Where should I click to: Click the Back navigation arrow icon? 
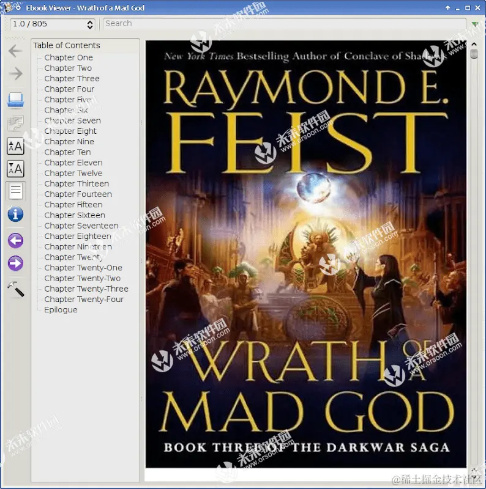click(x=15, y=51)
